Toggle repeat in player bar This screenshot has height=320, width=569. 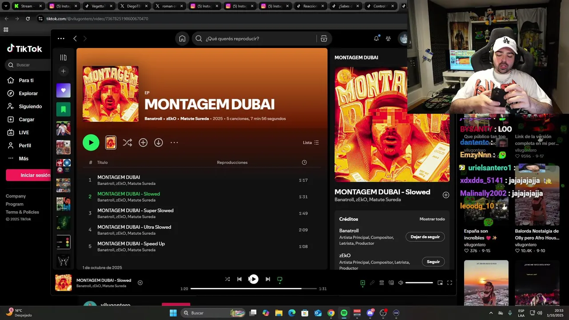pyautogui.click(x=280, y=279)
